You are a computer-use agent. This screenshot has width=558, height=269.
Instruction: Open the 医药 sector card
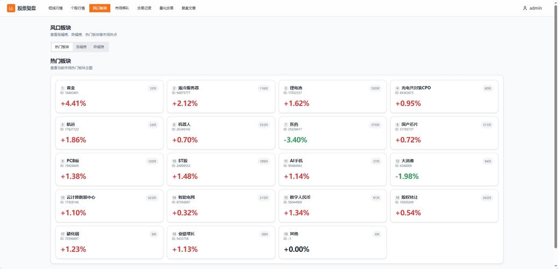[333, 133]
